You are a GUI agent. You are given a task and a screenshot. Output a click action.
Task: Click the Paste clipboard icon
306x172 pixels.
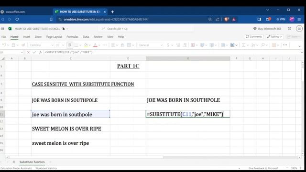click(13, 45)
